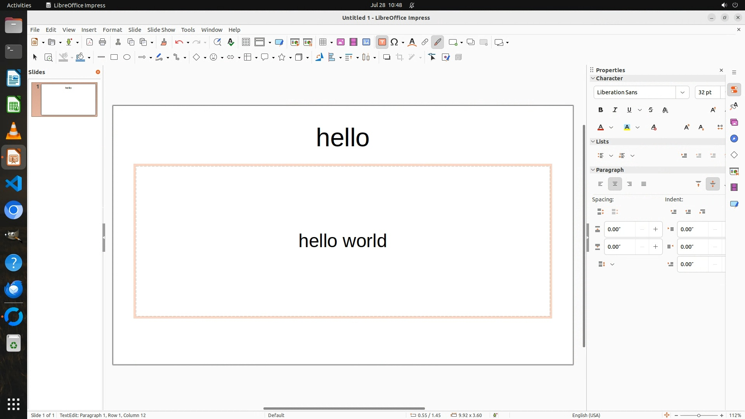Toggle Italic in Character panel
This screenshot has width=745, height=419.
(x=615, y=110)
